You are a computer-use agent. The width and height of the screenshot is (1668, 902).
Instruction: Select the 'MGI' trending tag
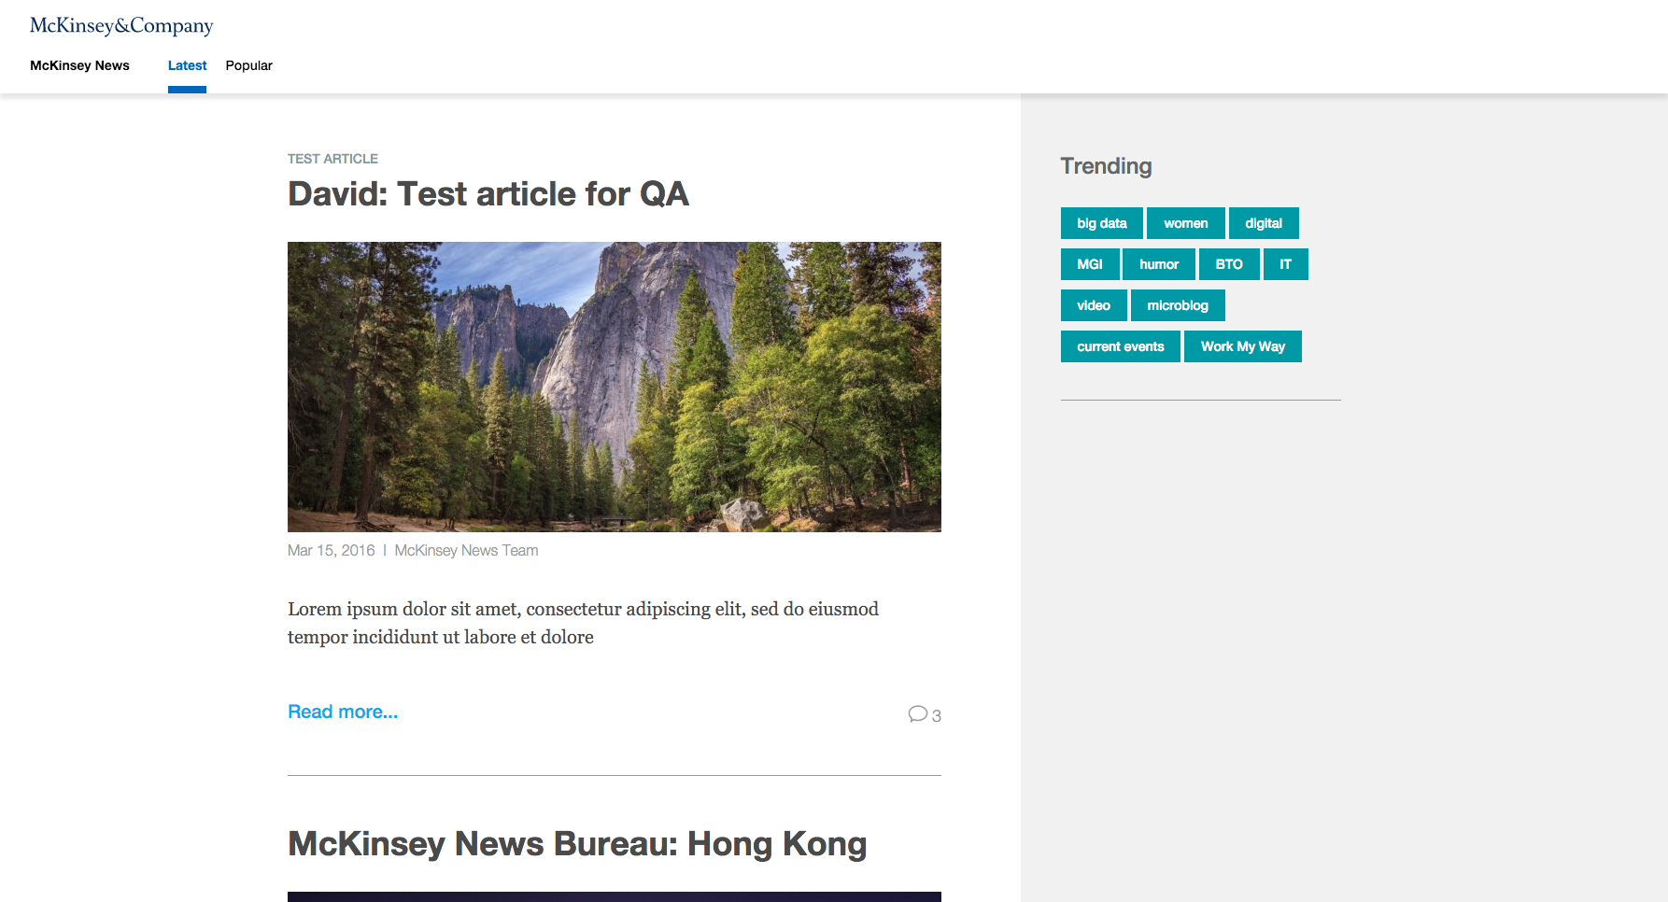[1090, 264]
